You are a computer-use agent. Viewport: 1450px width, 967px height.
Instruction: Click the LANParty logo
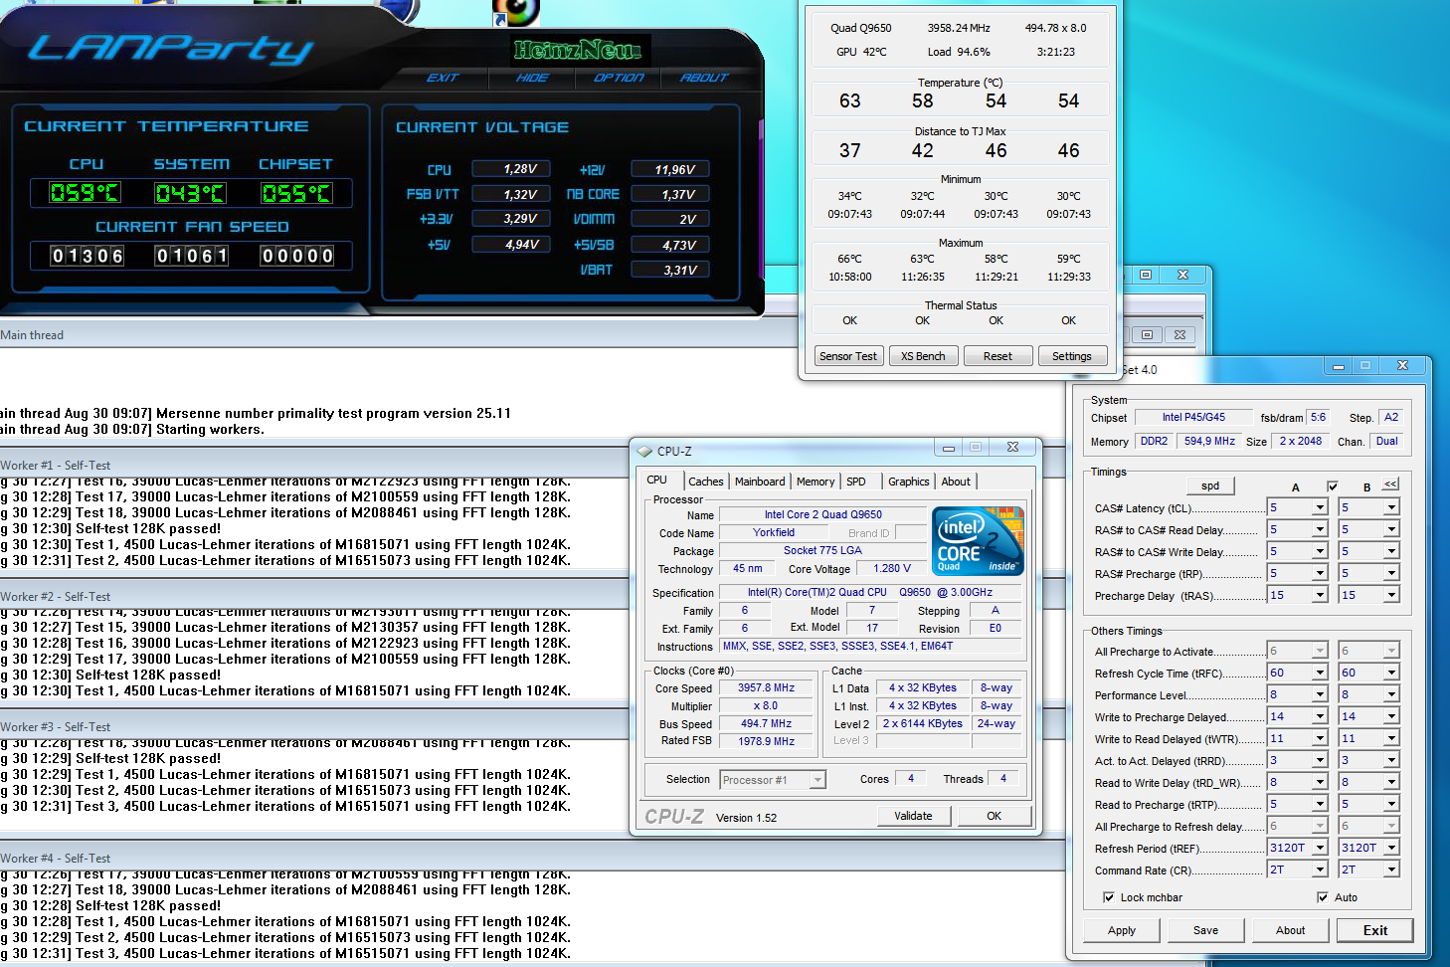pos(170,48)
